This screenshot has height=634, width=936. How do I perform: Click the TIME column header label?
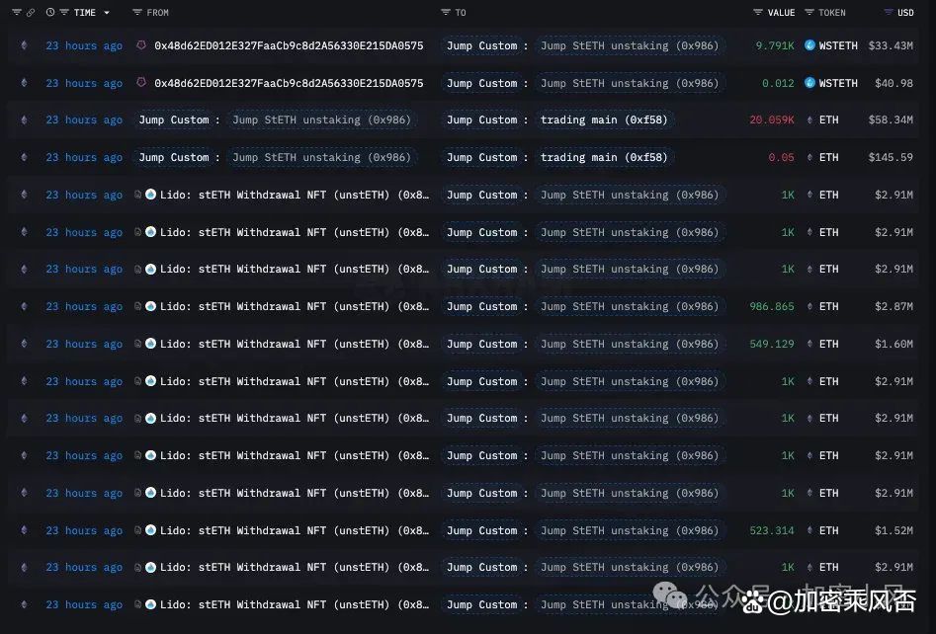pos(85,13)
